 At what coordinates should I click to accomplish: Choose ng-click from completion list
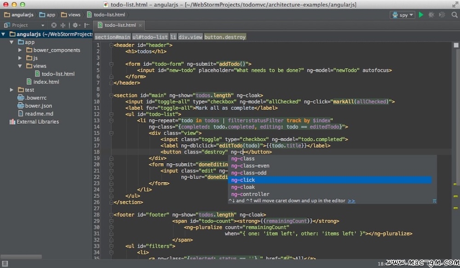pos(330,180)
